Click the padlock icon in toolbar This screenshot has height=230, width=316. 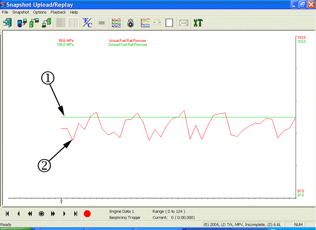click(130, 23)
